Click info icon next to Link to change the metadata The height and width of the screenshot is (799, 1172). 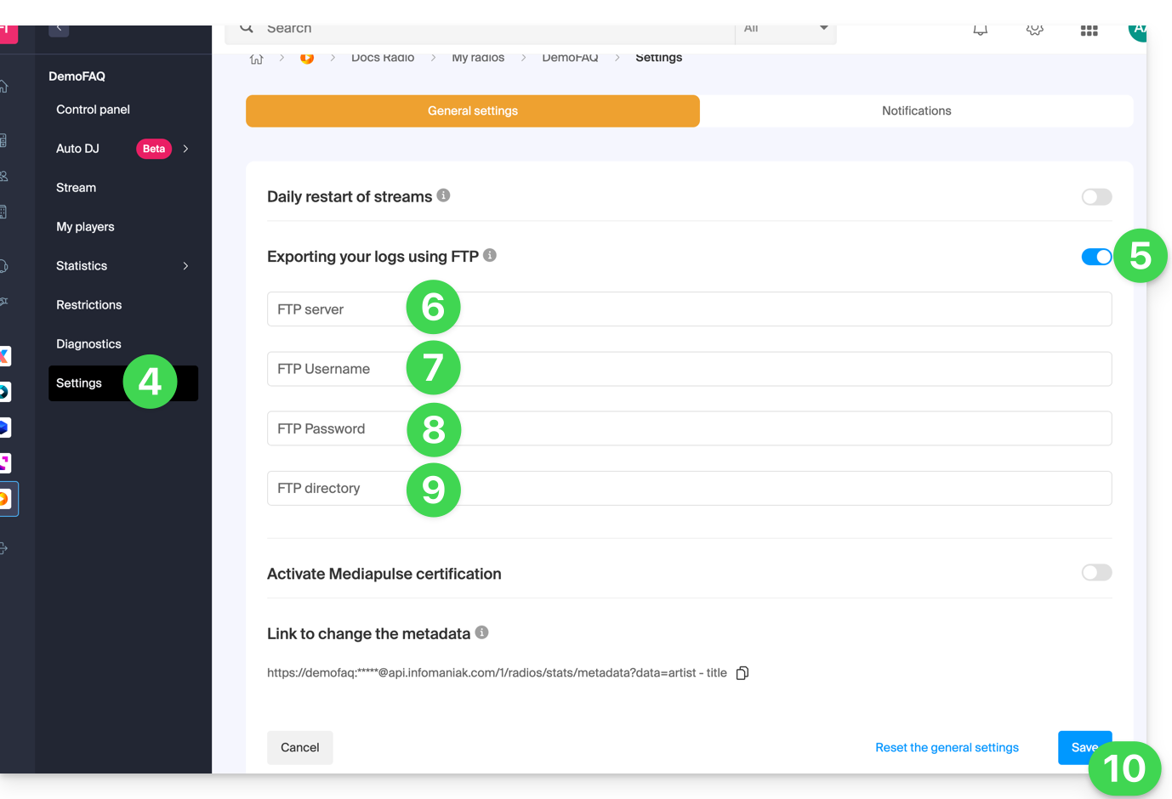click(481, 632)
